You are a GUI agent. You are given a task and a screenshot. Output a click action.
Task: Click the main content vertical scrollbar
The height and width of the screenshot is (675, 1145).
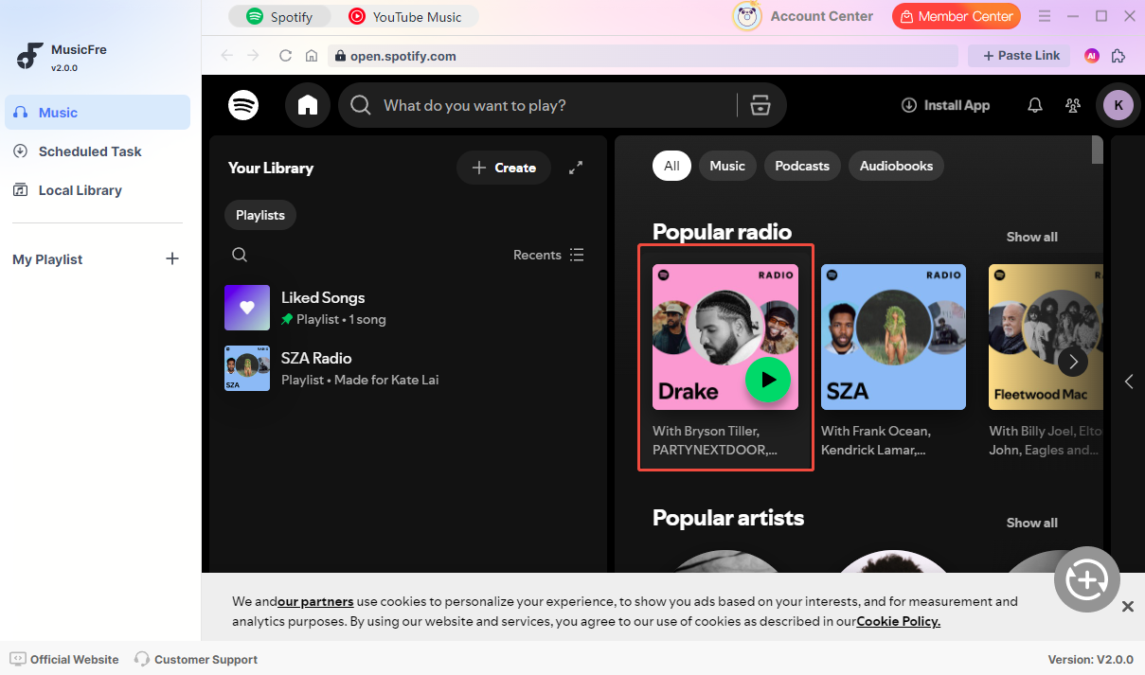(1098, 151)
